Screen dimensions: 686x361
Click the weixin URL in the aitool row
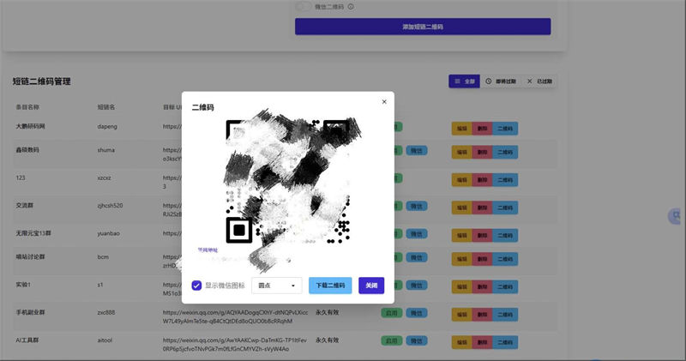235,345
